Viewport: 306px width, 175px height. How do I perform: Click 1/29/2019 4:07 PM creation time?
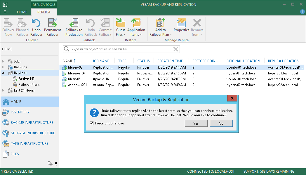171,79
